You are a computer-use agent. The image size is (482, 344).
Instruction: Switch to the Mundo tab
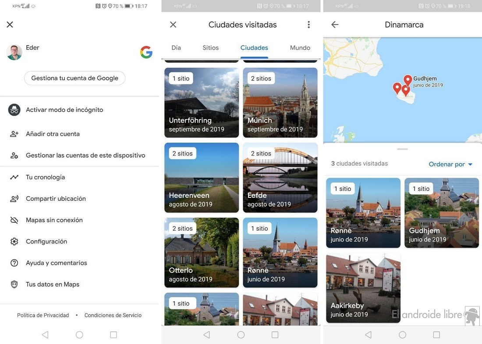(x=300, y=48)
